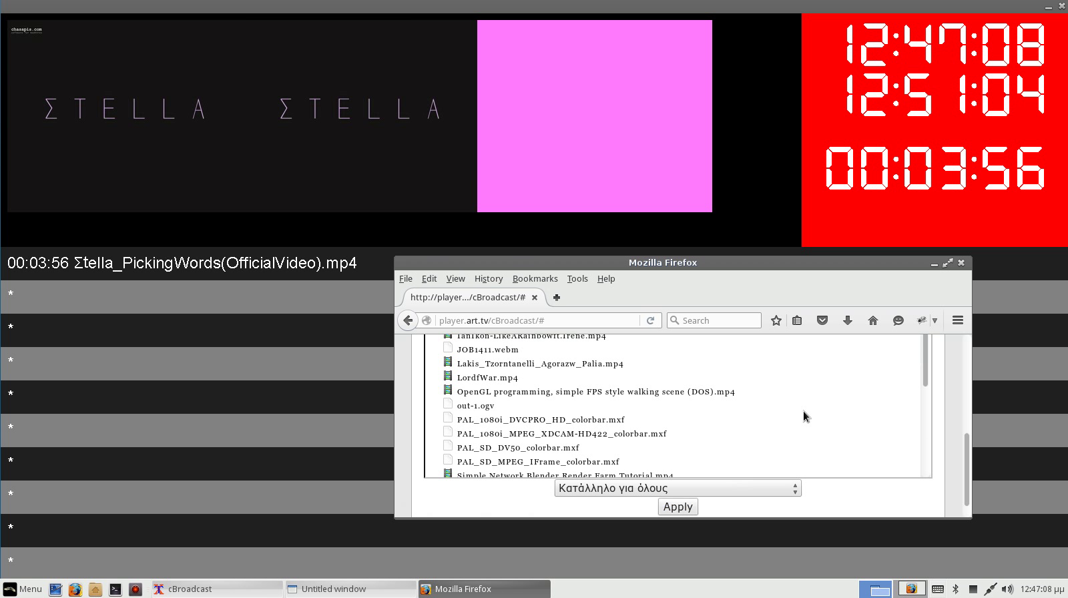1068x598 pixels.
Task: Bookmark this page with the star icon
Action: pos(776,320)
